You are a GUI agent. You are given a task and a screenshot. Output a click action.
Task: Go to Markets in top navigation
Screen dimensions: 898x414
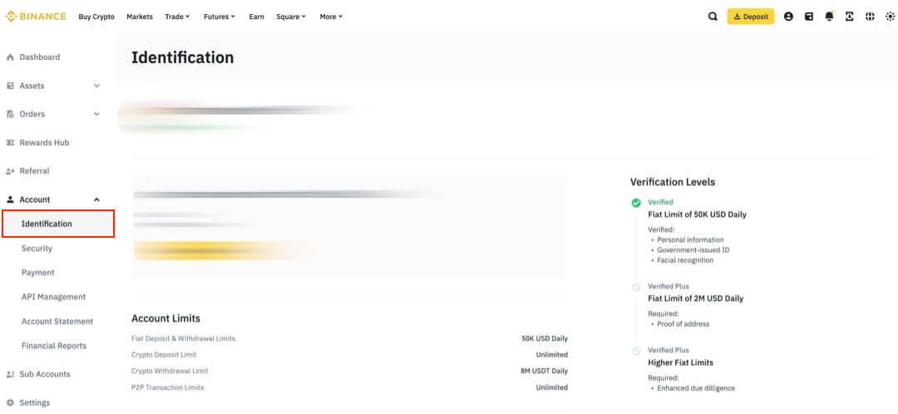point(140,17)
